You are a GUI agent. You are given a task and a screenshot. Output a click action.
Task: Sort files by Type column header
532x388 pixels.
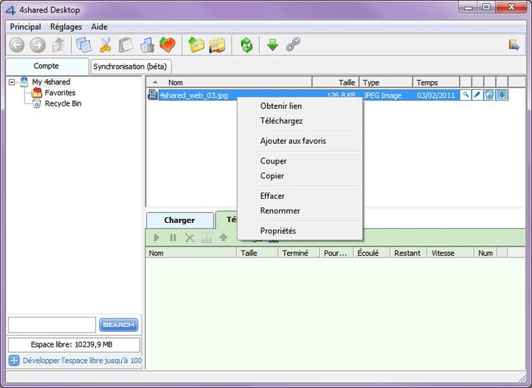tap(386, 82)
